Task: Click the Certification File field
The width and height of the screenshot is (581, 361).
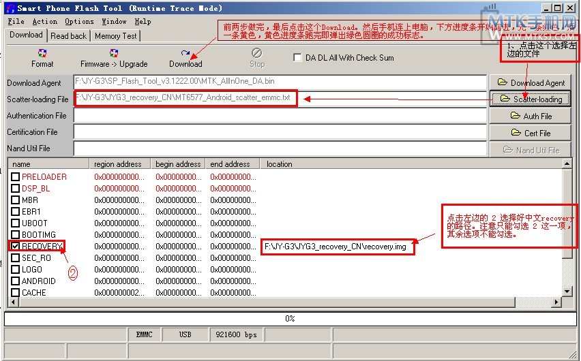Action: 280,131
